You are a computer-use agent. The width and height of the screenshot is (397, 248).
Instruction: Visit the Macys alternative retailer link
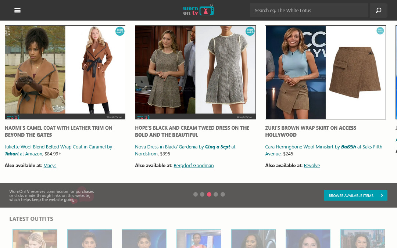[50, 165]
